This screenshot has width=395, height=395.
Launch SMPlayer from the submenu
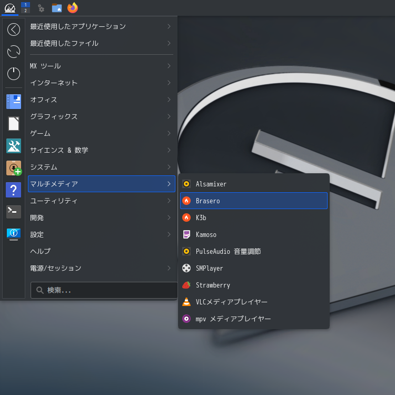[x=254, y=268]
